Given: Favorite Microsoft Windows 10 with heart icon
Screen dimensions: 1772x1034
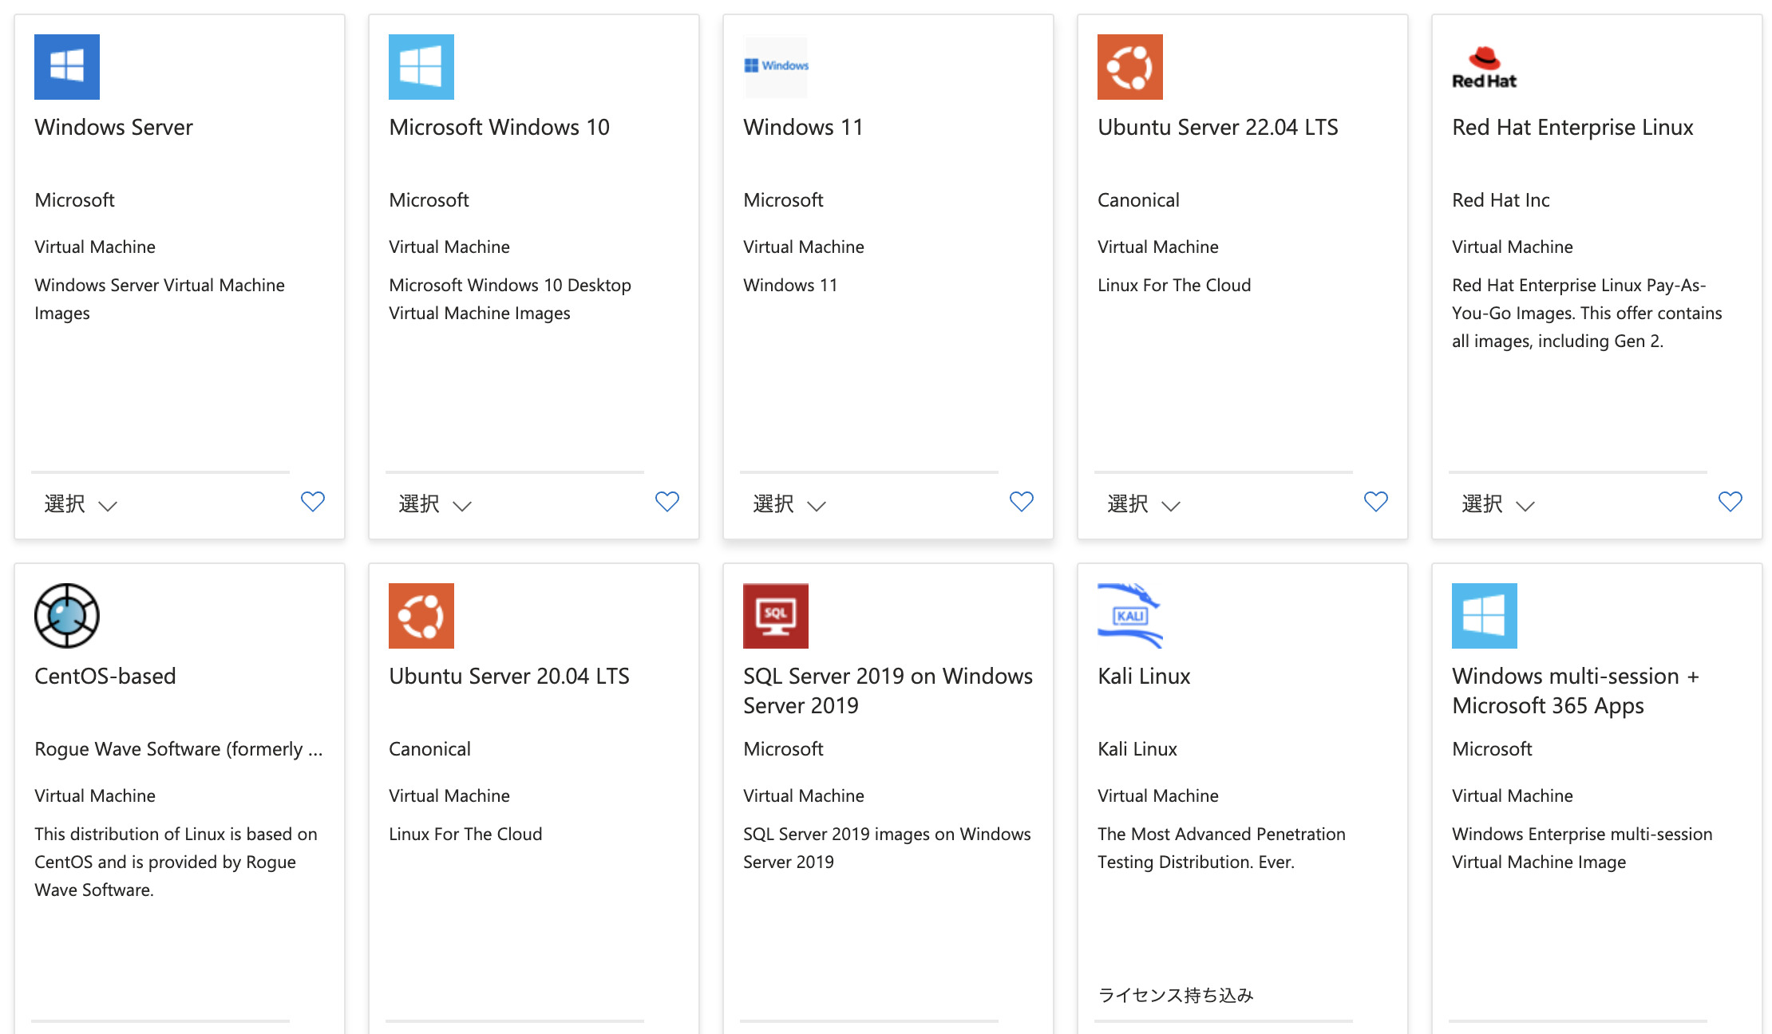Looking at the screenshot, I should [667, 502].
